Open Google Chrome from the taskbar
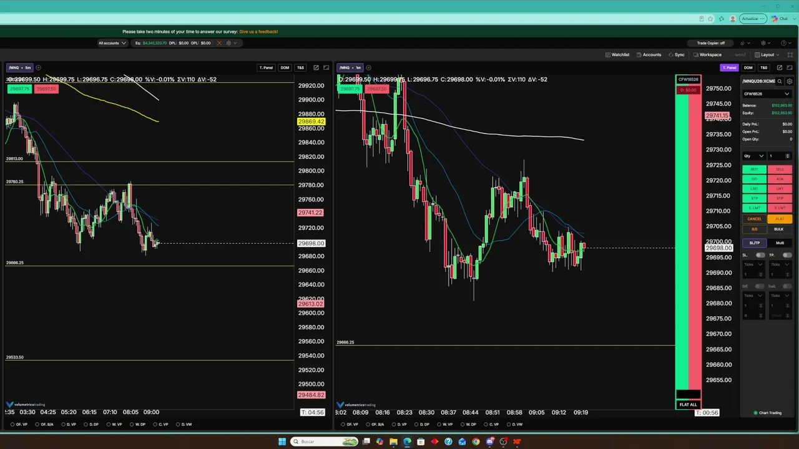The height and width of the screenshot is (449, 799). pyautogui.click(x=476, y=442)
